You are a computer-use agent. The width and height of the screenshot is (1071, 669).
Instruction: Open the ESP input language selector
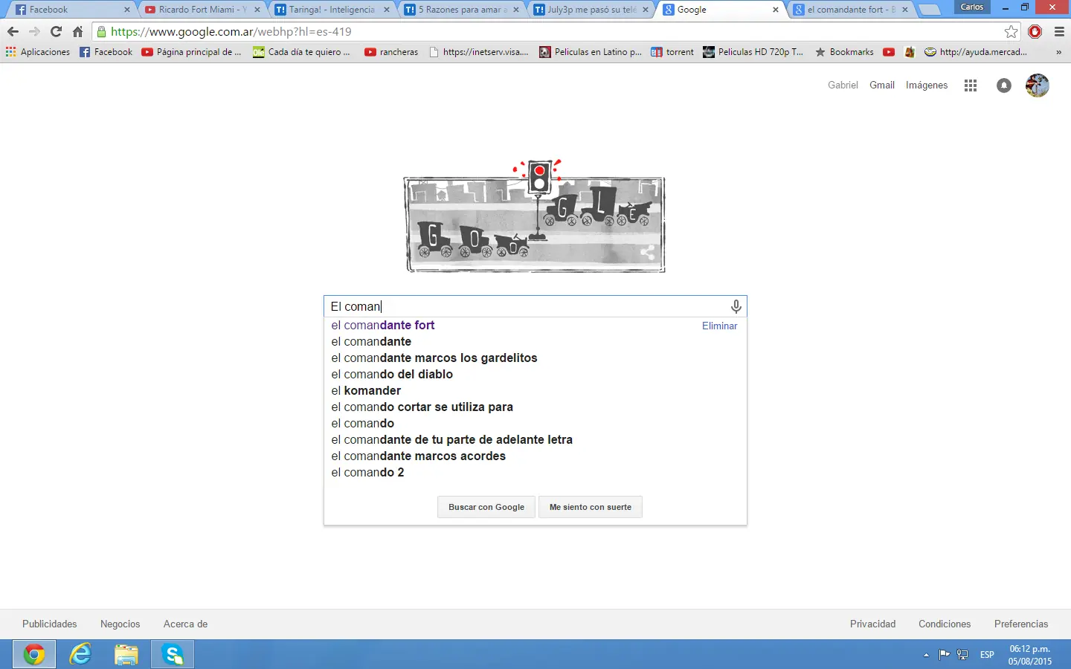click(987, 655)
